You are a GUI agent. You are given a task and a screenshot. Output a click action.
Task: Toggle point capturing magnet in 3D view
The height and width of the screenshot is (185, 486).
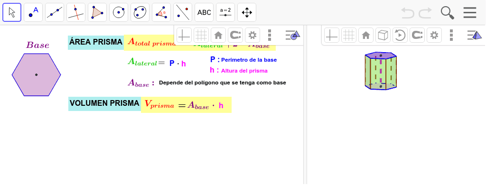417,35
